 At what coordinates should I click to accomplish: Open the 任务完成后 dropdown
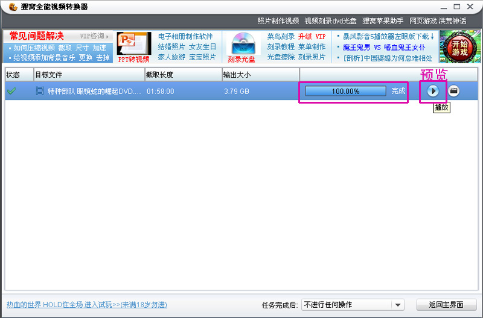353,305
